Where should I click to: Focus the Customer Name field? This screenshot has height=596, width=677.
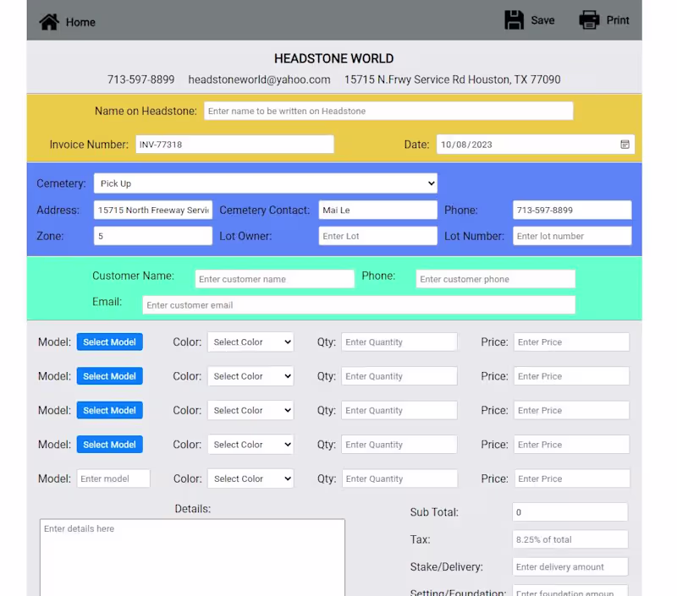tap(274, 279)
